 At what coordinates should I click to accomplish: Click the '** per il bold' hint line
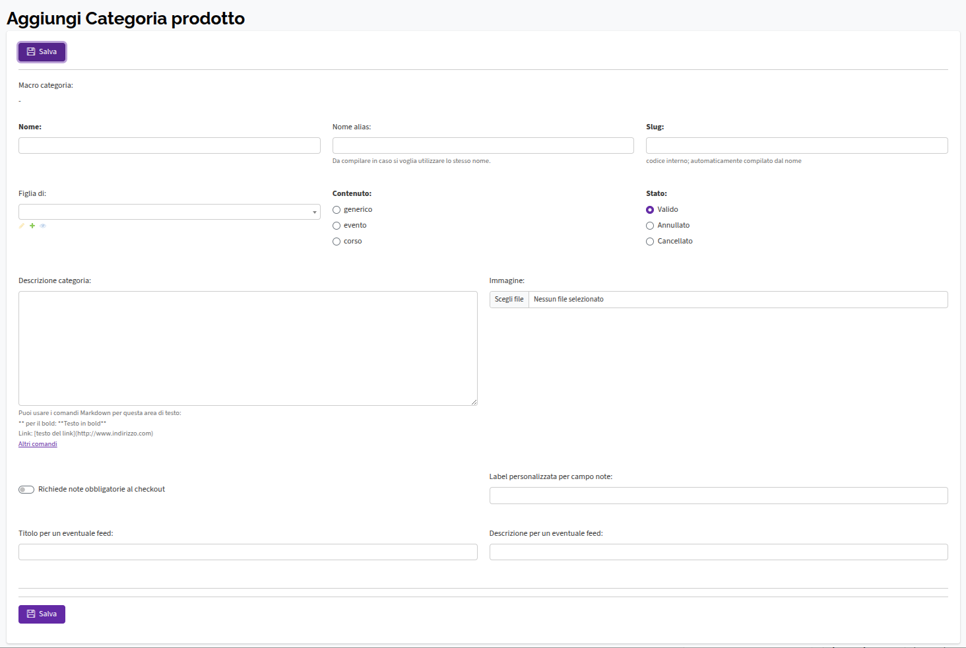pyautogui.click(x=62, y=424)
